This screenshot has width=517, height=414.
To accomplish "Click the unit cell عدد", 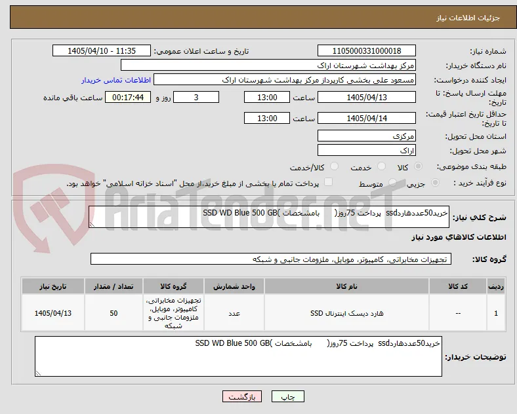I will tap(234, 313).
